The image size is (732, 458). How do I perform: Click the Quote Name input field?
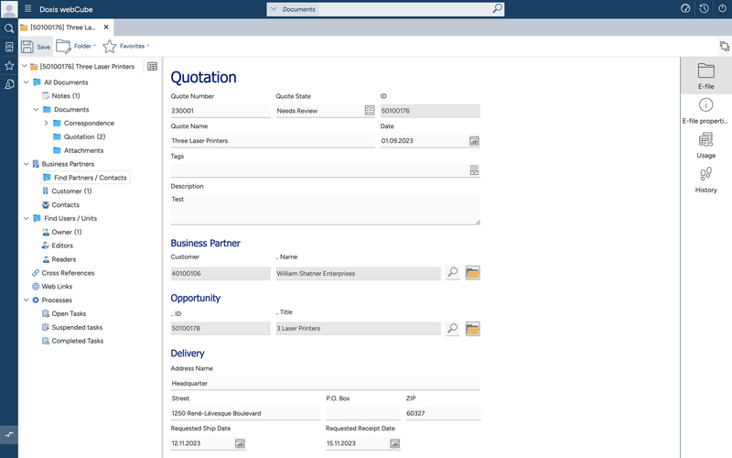272,141
